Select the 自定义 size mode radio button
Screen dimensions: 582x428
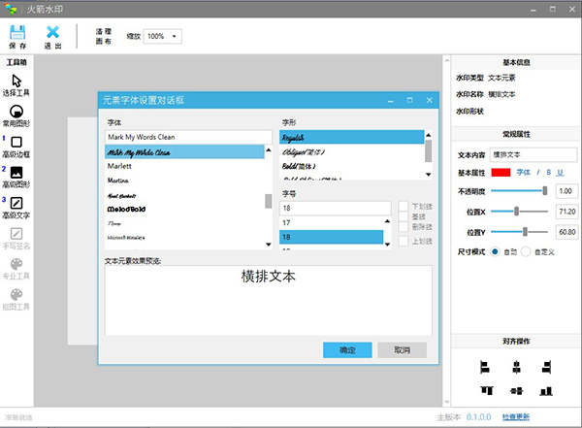pyautogui.click(x=527, y=251)
